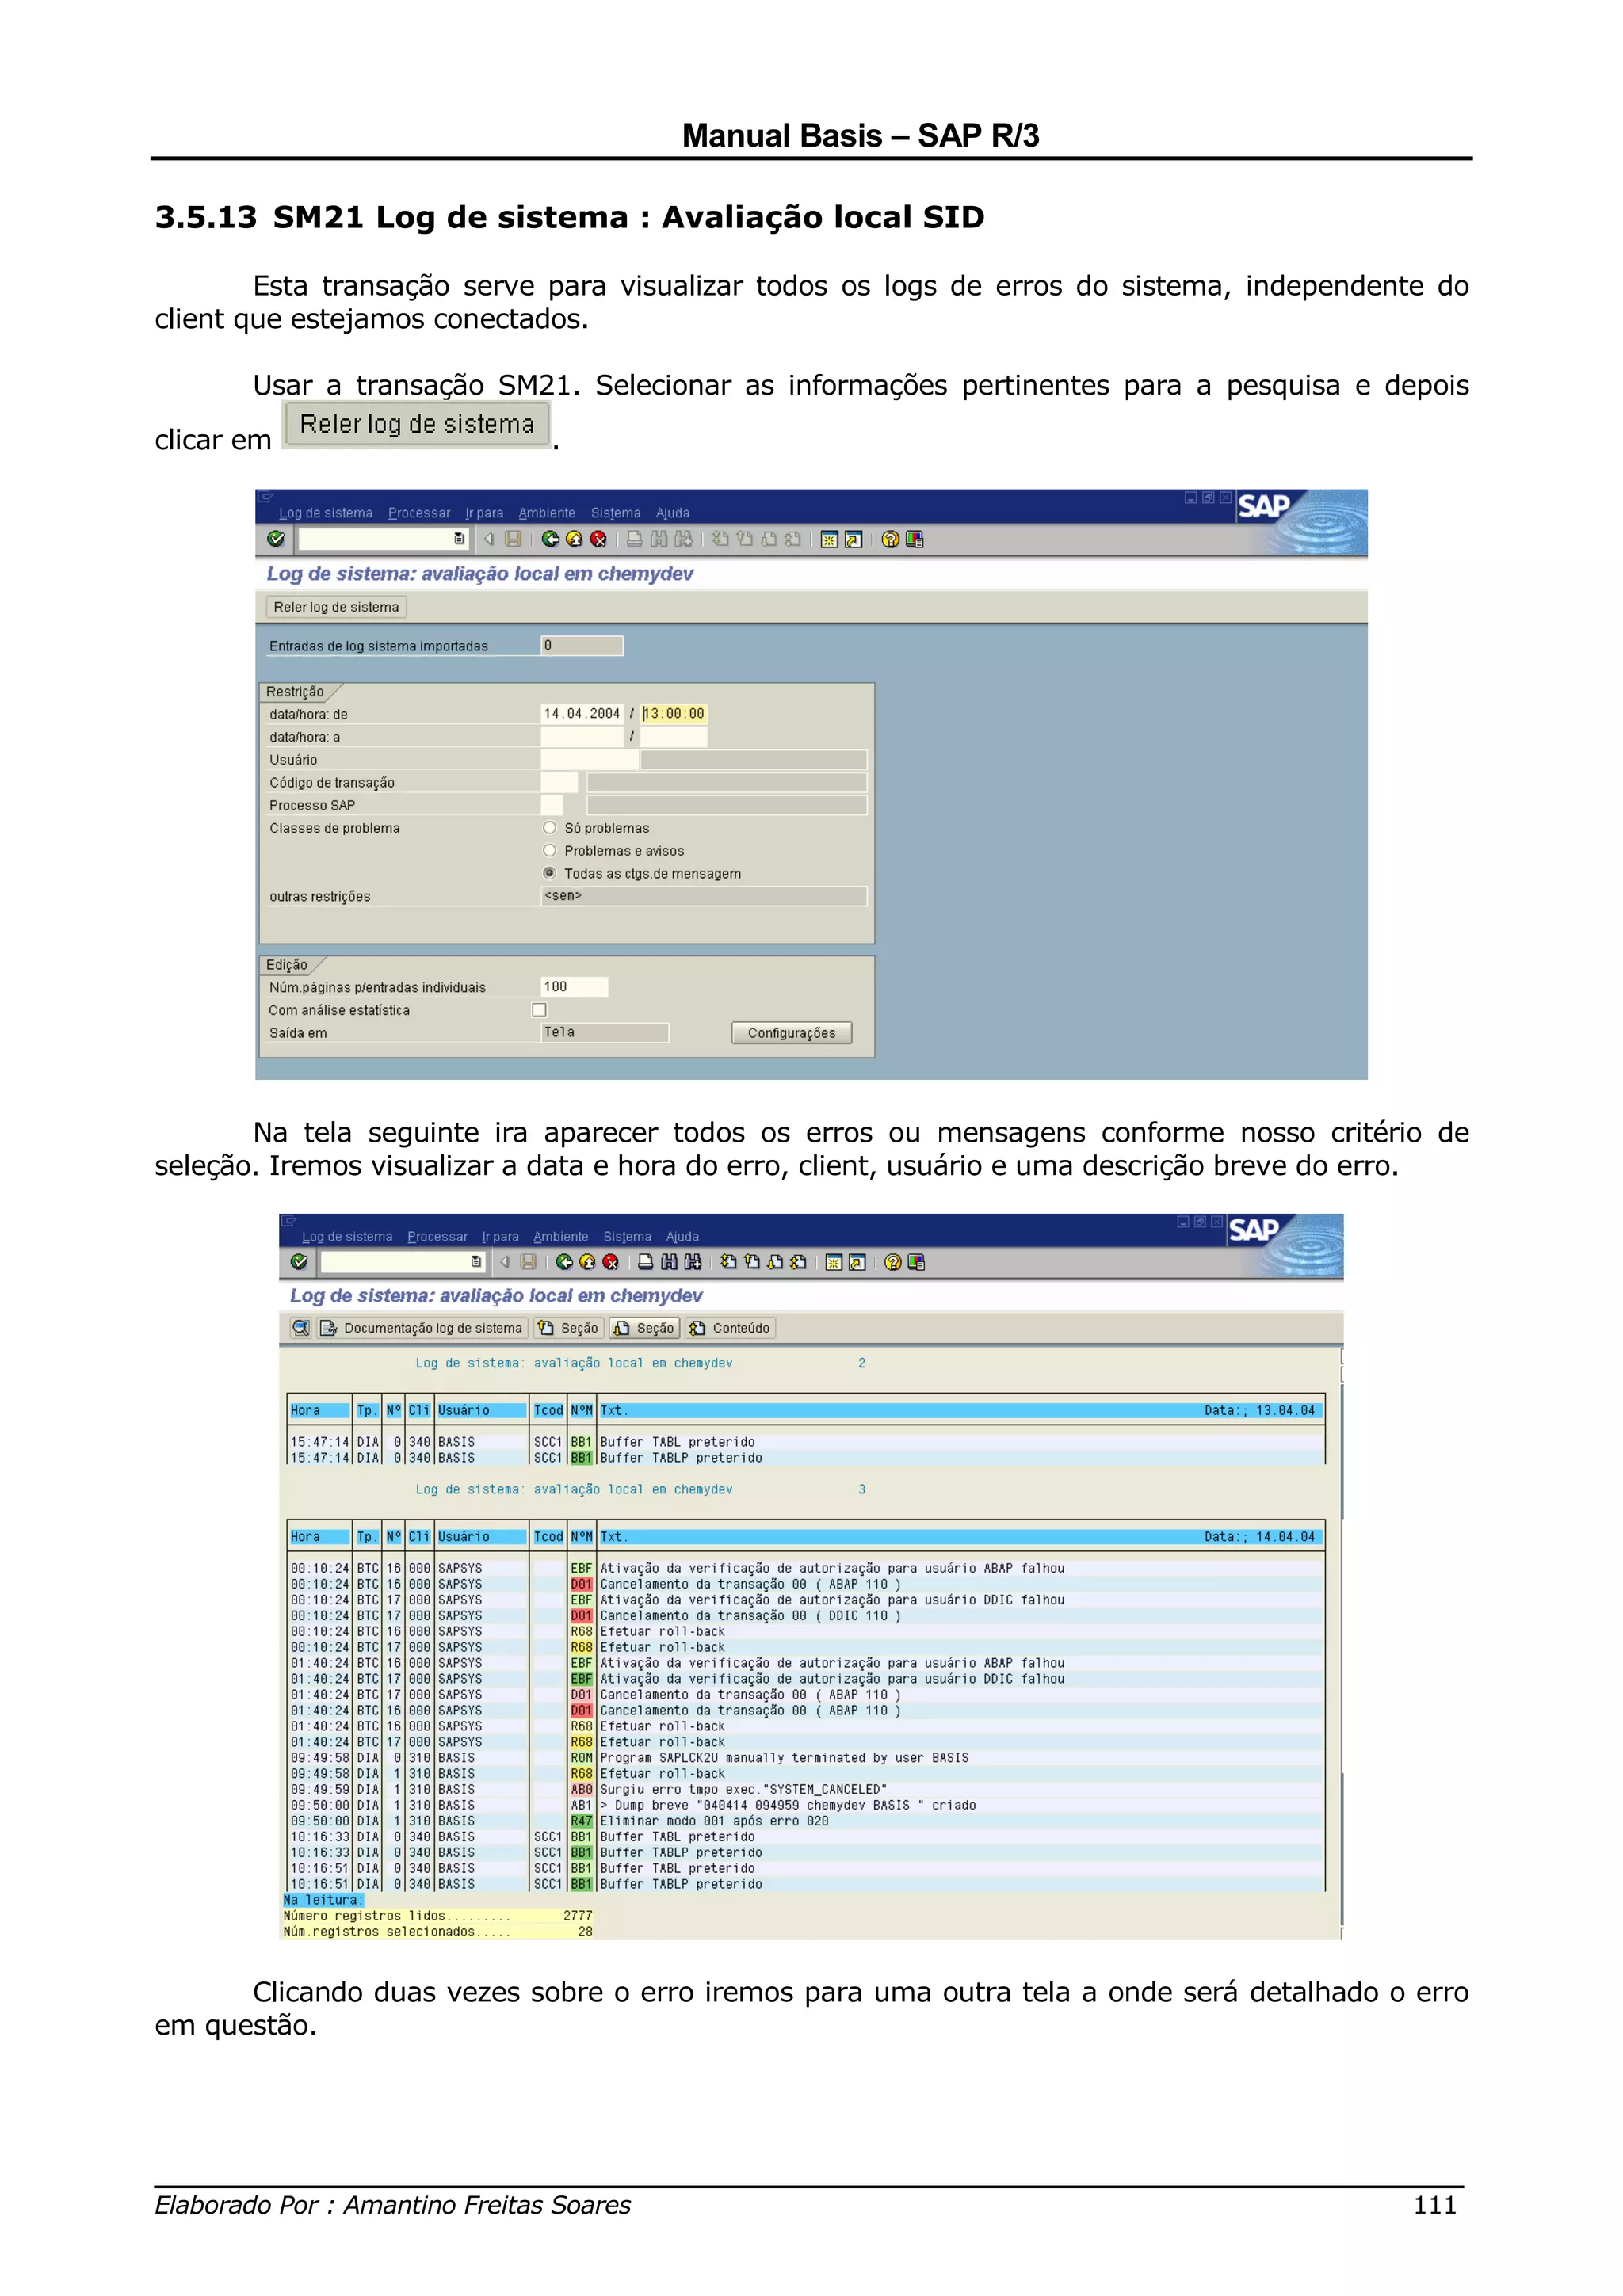Click the yellow Exit icon in the upper SAP window
This screenshot has height=2296, width=1623.
coord(574,539)
